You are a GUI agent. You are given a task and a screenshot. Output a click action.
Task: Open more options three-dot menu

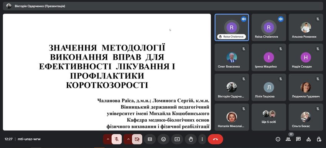(x=202, y=139)
